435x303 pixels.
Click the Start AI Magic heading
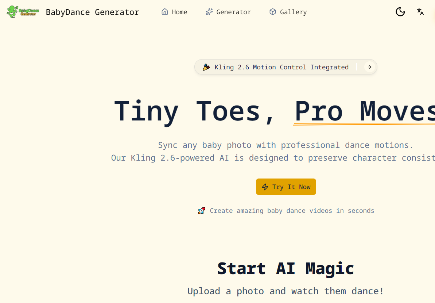286,268
